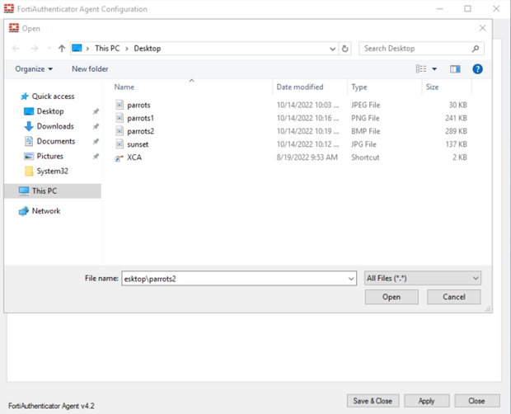Refresh the Desktop folder listing
The height and width of the screenshot is (414, 511).
(x=345, y=49)
